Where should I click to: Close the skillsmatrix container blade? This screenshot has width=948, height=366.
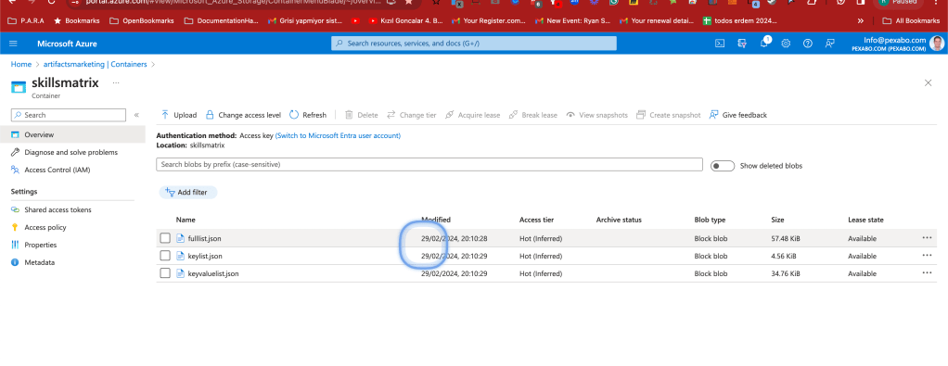point(928,82)
